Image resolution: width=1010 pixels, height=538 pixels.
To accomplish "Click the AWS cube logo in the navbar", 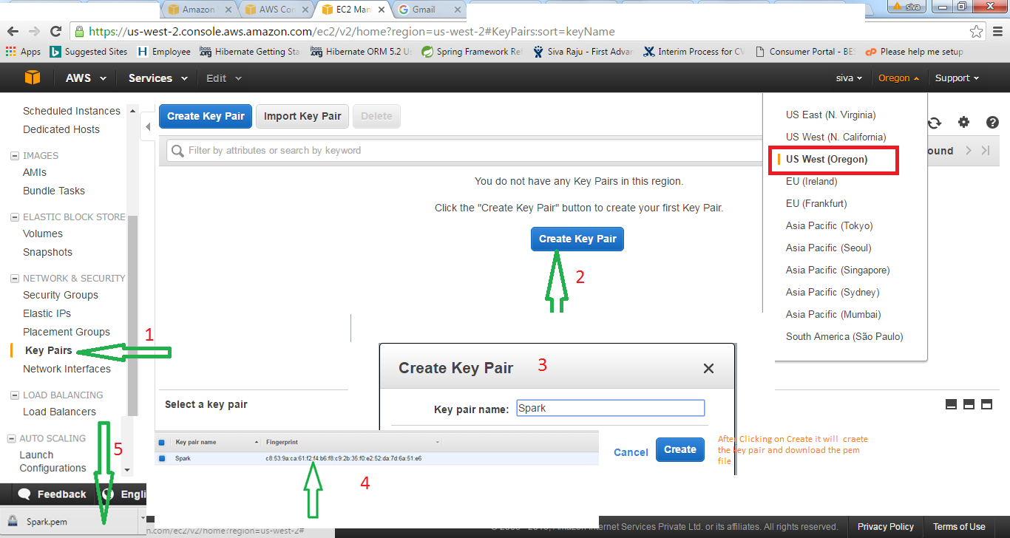I will point(33,78).
